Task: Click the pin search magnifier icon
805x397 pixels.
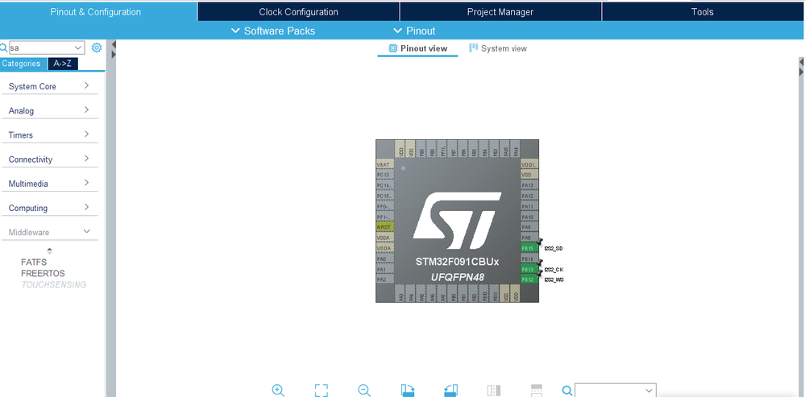Action: tap(567, 391)
